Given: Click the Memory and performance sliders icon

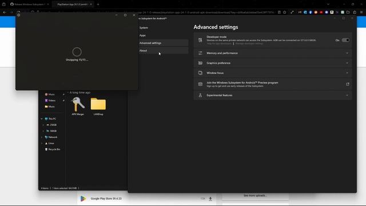Looking at the screenshot, I should 200,53.
